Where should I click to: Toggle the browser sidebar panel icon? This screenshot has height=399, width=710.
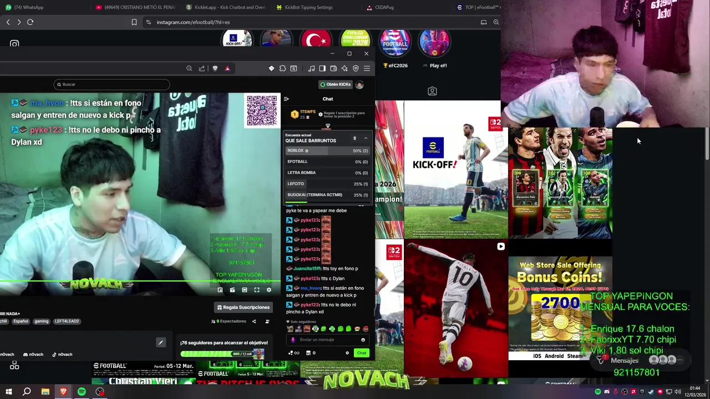coord(322,68)
